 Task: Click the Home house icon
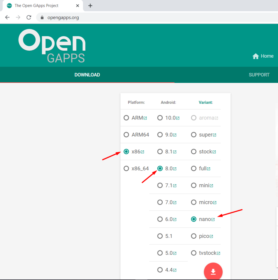point(256,56)
